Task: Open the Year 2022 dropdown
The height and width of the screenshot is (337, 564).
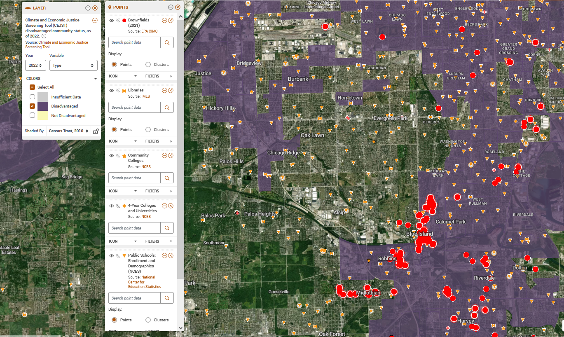Action: pos(35,66)
